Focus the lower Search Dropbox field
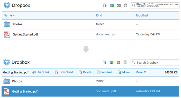Image resolution: width=181 pixels, height=98 pixels. [155, 63]
